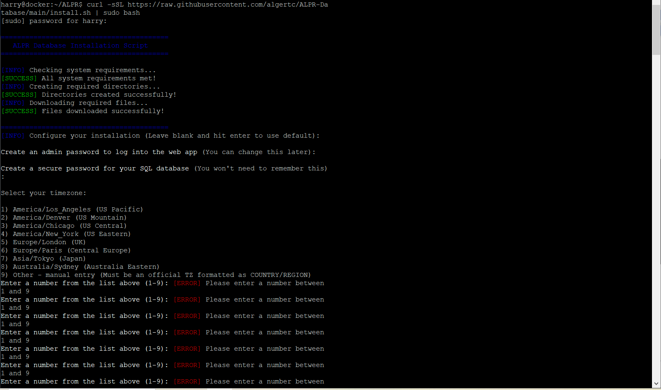Image resolution: width=661 pixels, height=390 pixels.
Task: Click the 'America/New_York (US Eastern)' option
Action: [x=72, y=234]
